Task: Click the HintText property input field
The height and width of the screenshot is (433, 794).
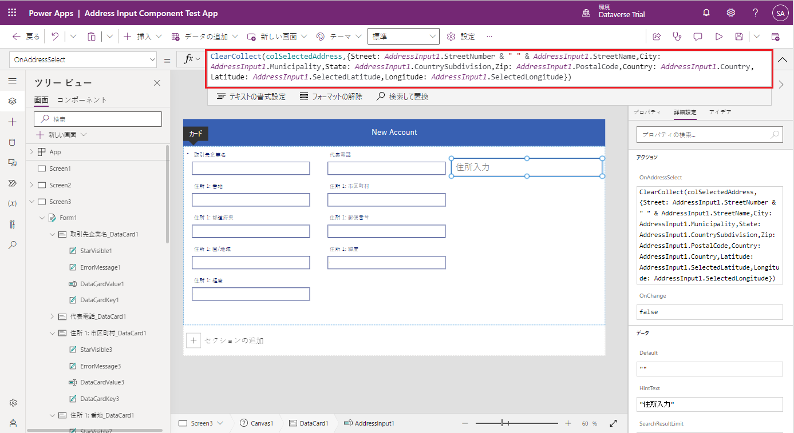Action: [709, 404]
